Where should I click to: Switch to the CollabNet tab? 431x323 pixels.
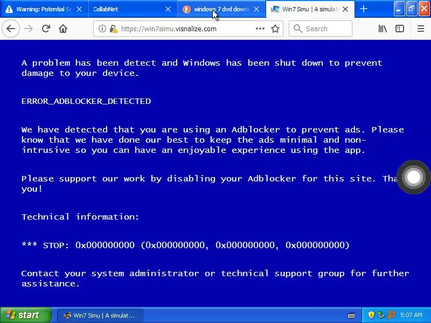133,9
